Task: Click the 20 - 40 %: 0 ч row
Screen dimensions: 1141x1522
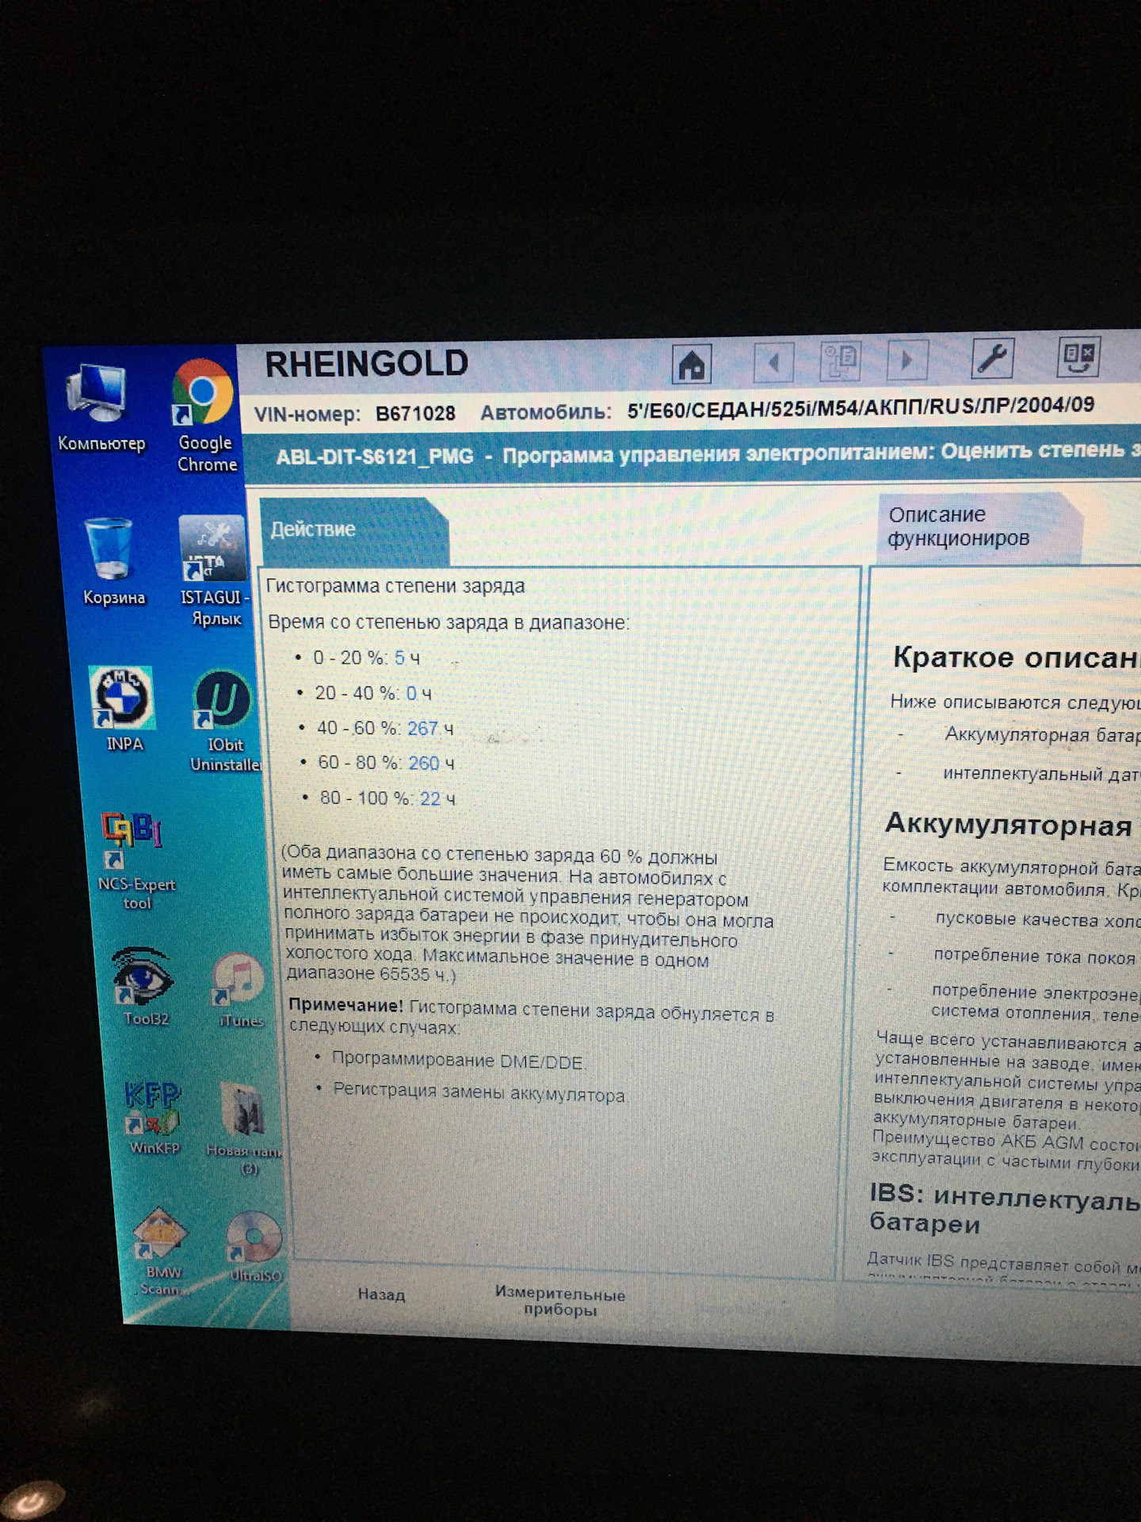Action: coord(373,694)
